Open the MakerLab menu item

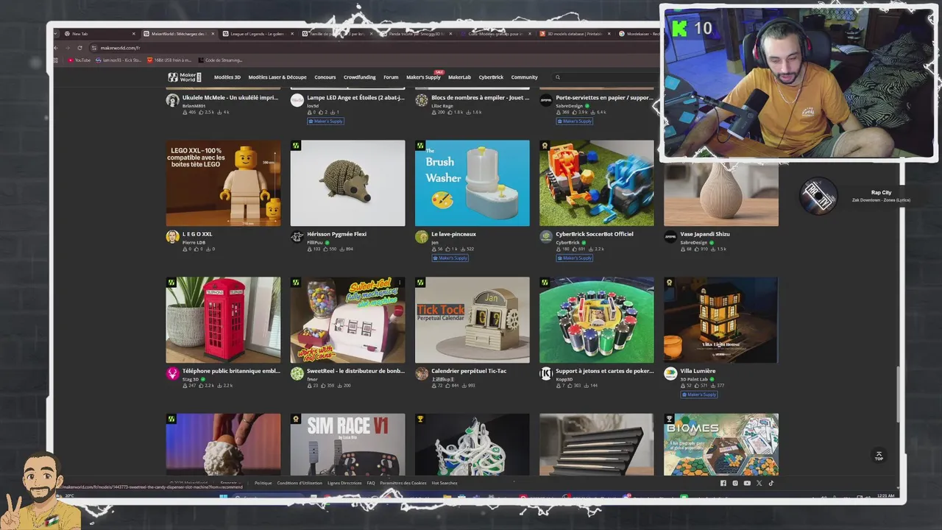459,77
